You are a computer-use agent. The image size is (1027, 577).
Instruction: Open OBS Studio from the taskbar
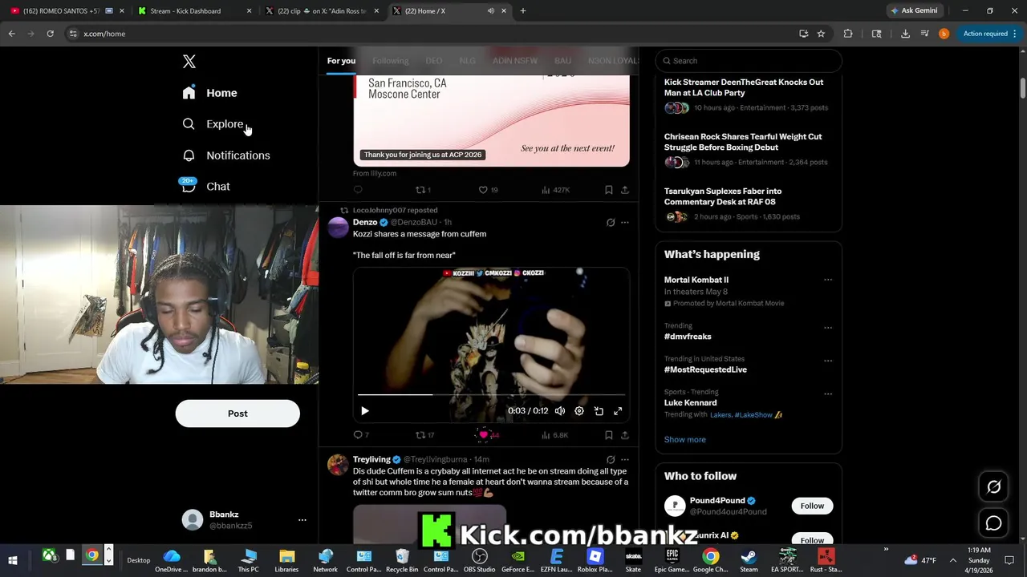479,560
